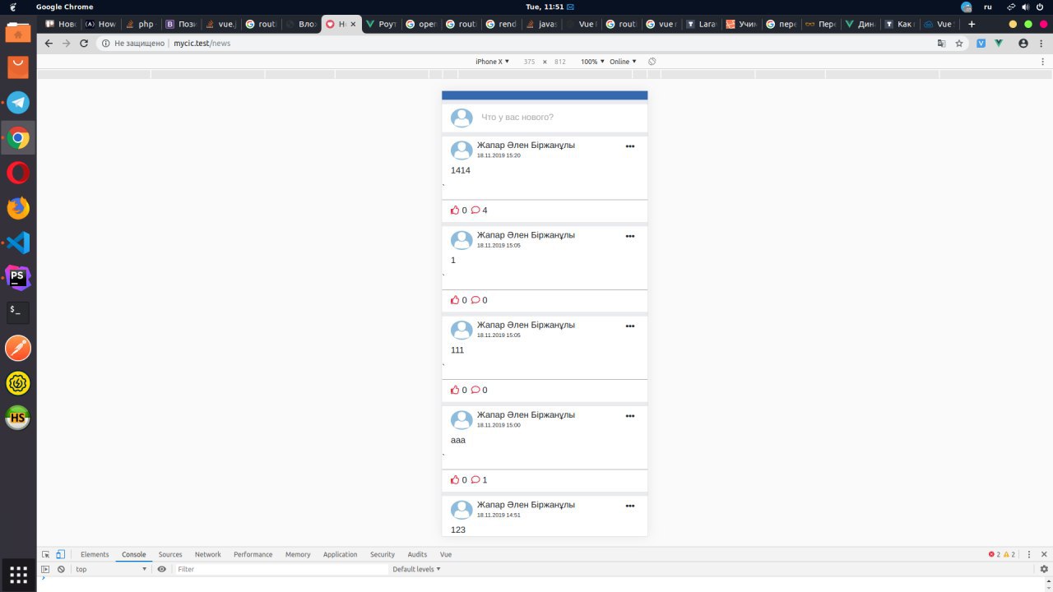Open comments on the 1414 post
Viewport: 1053px width, 592px height.
479,210
